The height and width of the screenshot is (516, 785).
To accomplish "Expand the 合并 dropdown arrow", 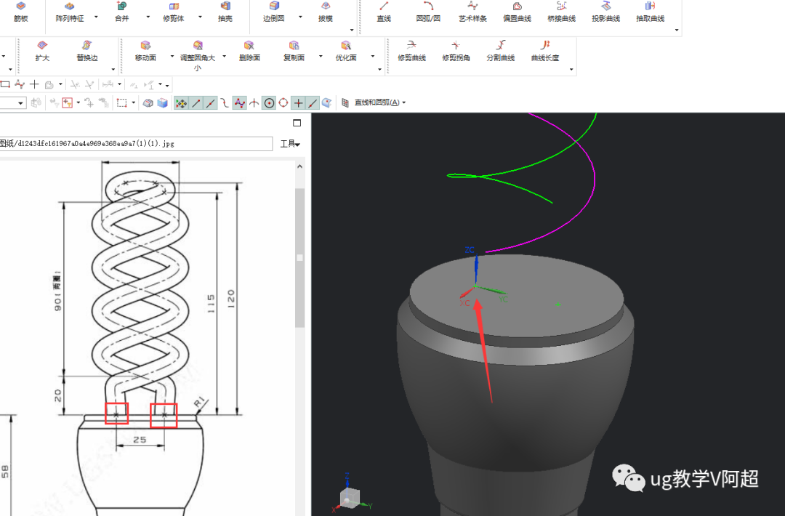I will coord(148,17).
